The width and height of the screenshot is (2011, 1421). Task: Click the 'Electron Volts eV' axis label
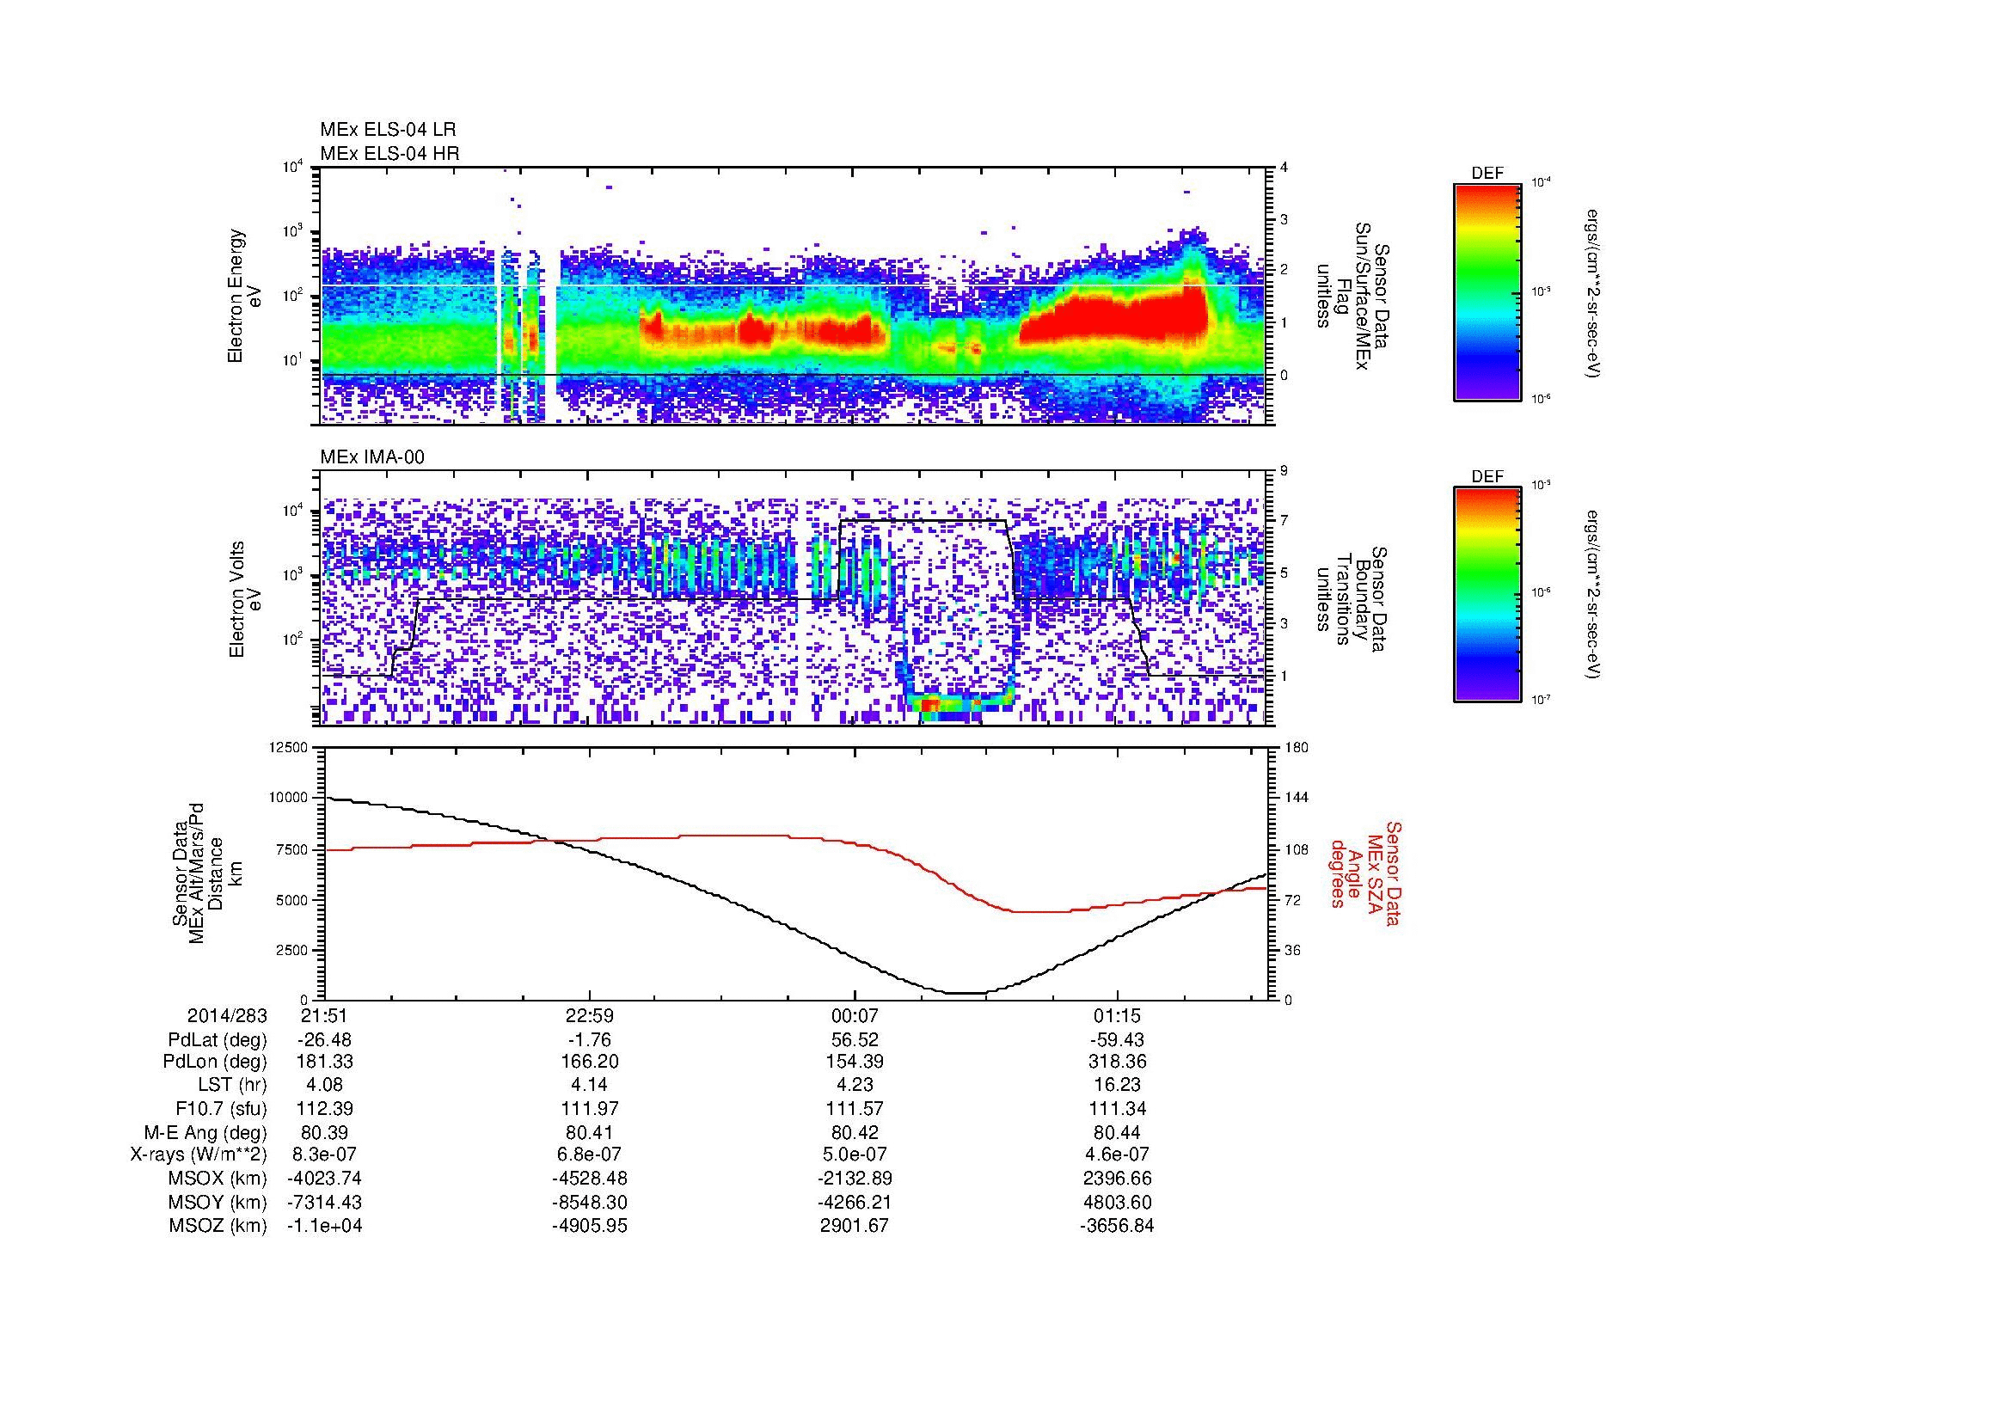click(x=245, y=600)
